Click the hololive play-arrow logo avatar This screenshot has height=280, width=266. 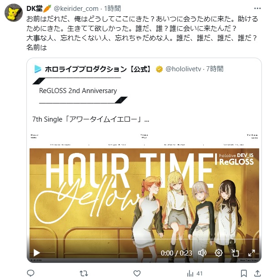click(x=38, y=69)
